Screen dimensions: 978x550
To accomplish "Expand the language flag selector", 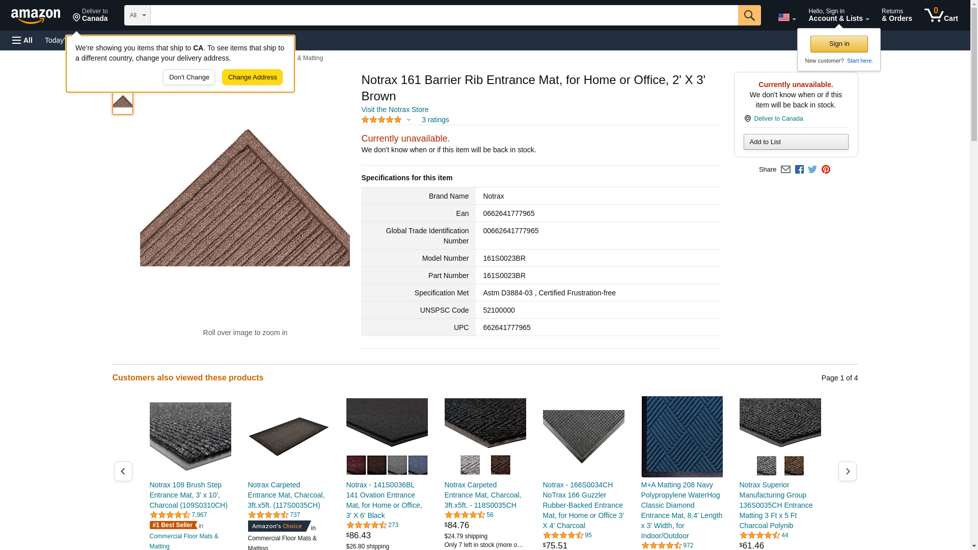I will click(x=786, y=17).
